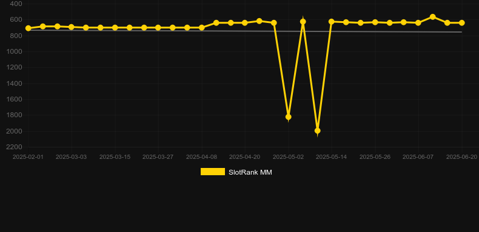Toggle the SlotRank MM legend label
The image size is (479, 232).
pos(250,172)
